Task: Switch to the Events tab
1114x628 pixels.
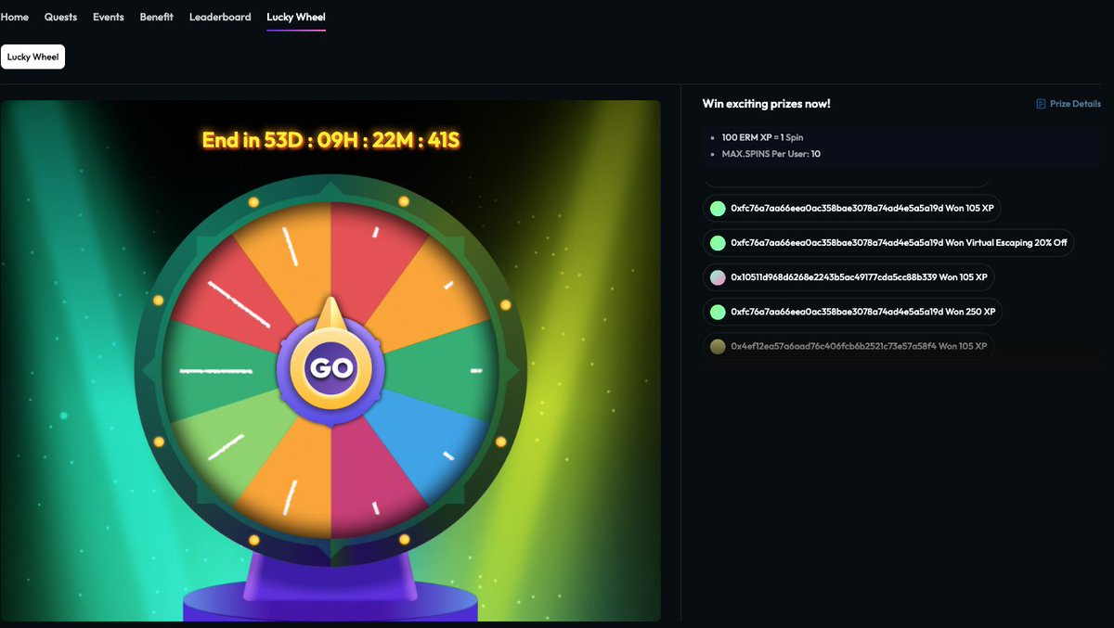Action: [x=108, y=17]
